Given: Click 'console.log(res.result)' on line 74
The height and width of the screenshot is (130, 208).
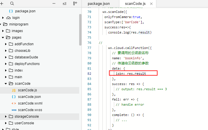Looking at the screenshot, I should point(130,32).
